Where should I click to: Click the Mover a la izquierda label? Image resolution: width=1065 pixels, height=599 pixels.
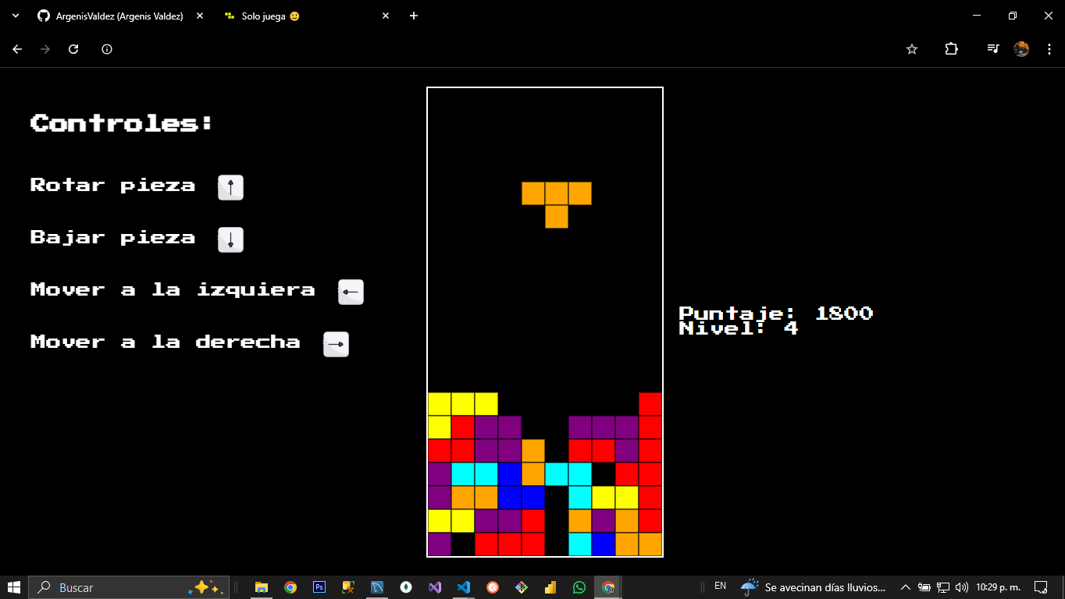tap(173, 289)
